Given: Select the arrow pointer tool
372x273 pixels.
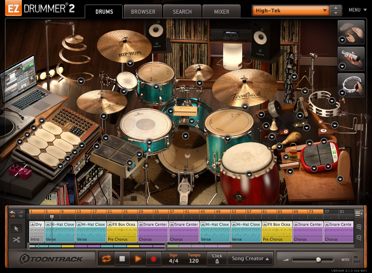Looking at the screenshot, I should point(16,229).
